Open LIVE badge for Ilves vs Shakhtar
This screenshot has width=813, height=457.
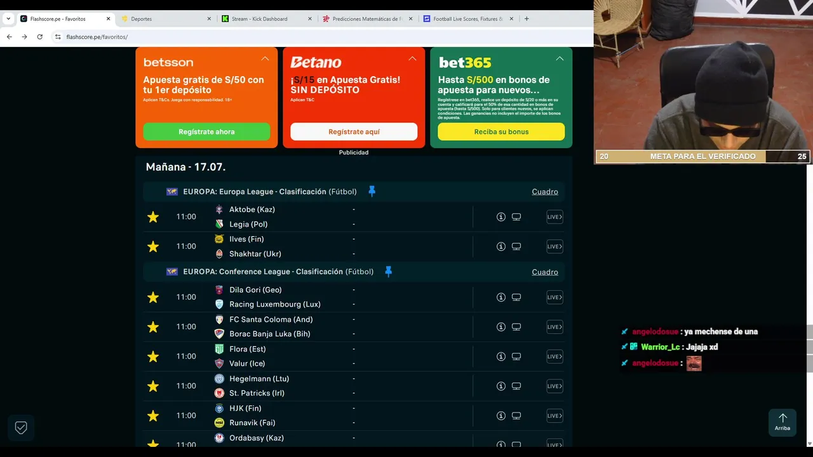click(x=554, y=246)
